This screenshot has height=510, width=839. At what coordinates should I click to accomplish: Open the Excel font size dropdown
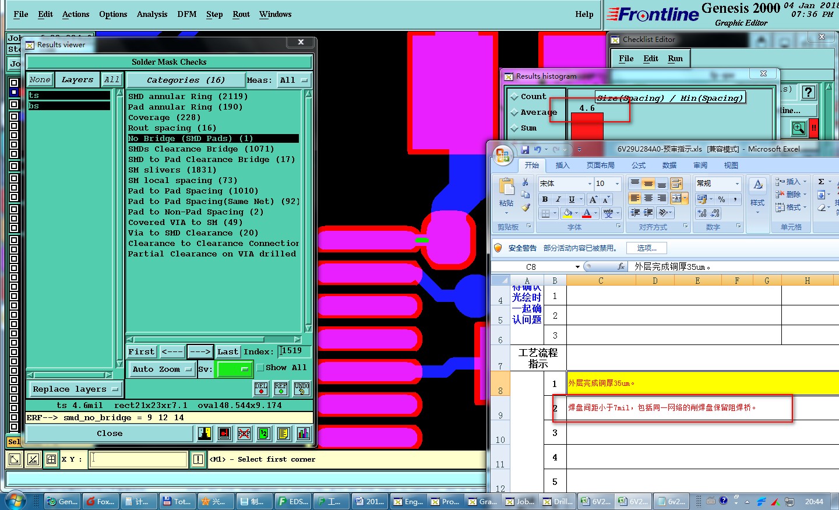(x=618, y=184)
